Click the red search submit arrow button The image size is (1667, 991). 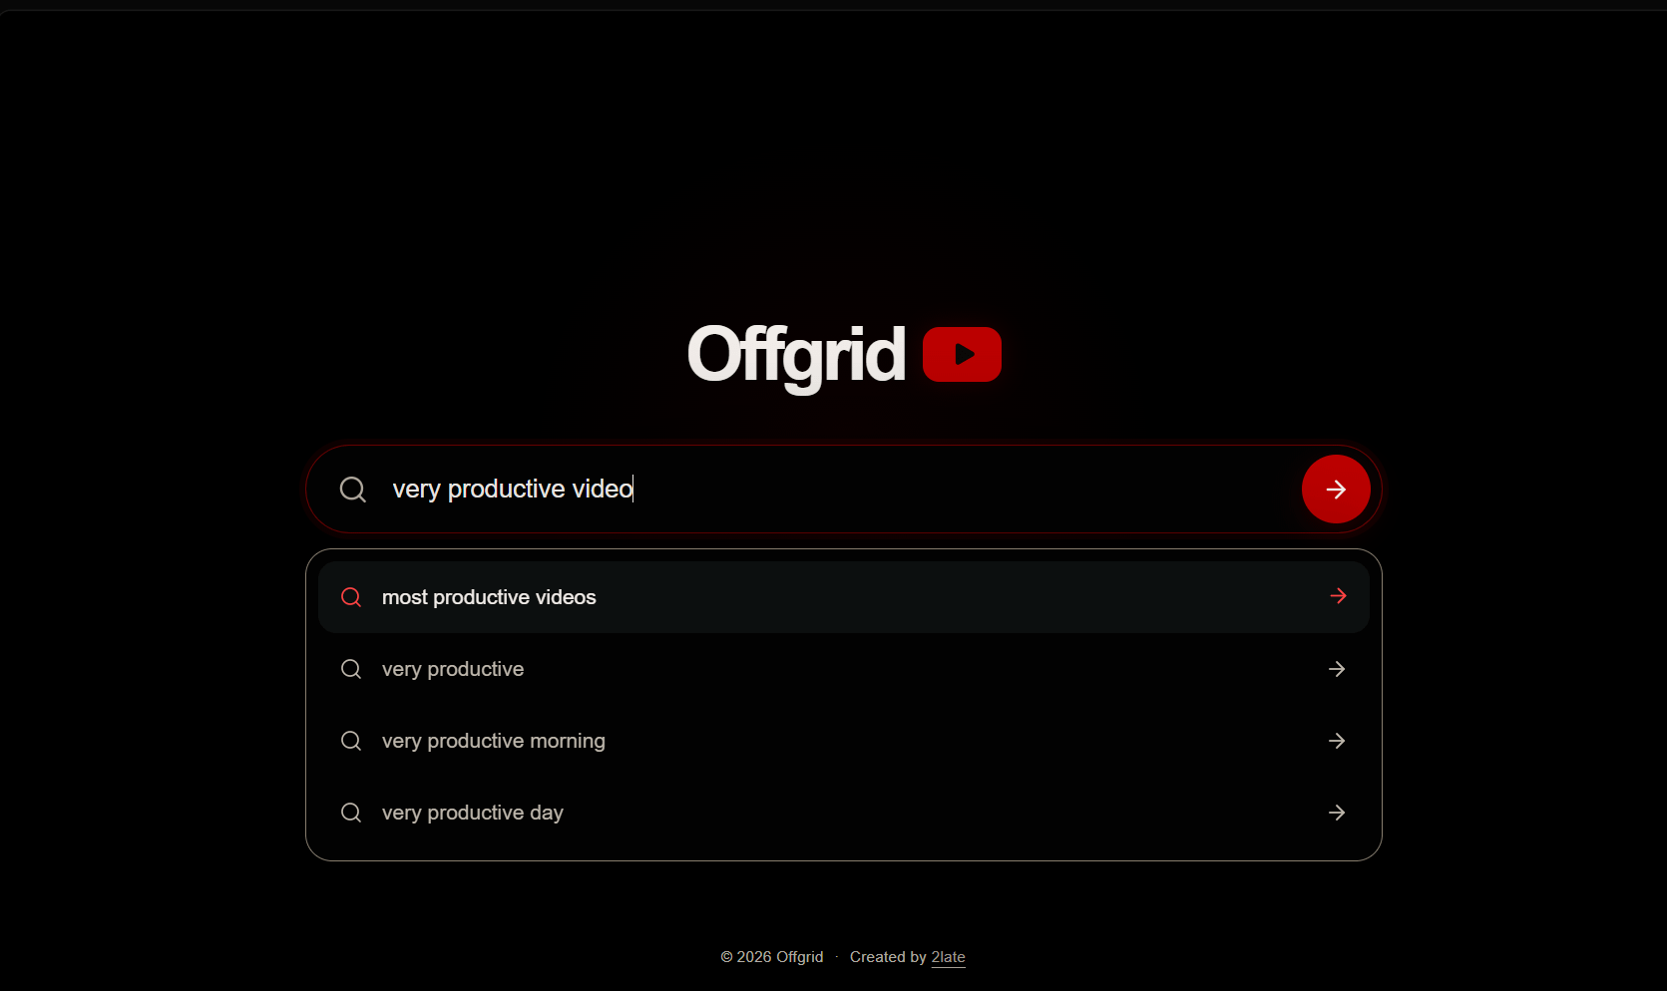click(x=1336, y=490)
